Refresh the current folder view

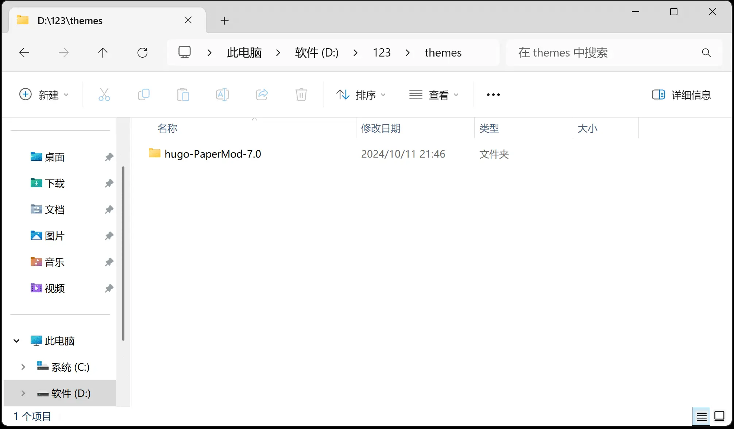[x=142, y=53]
